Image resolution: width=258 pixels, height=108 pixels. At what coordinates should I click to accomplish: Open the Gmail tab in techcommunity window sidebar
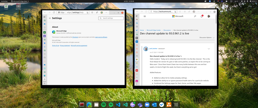137,19
